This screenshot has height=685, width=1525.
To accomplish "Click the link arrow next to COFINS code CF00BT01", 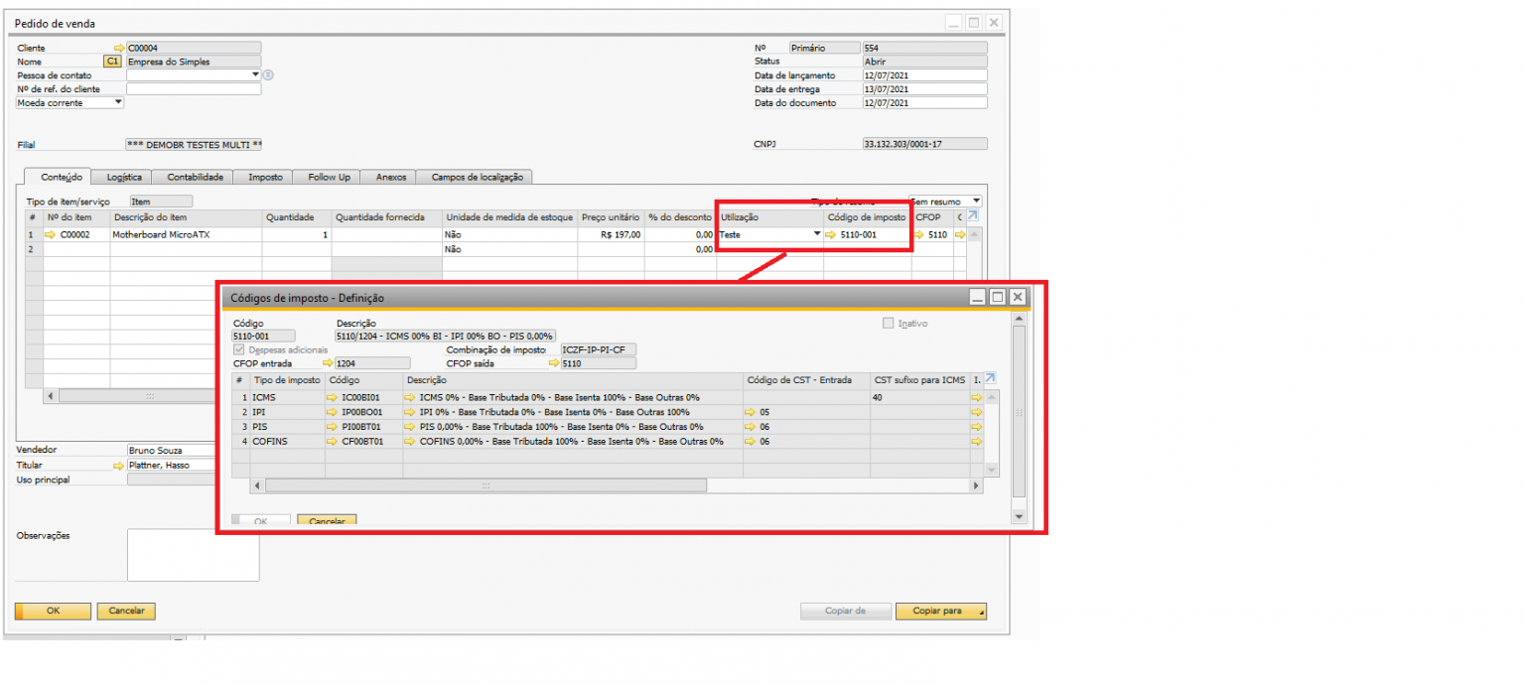I will 332,442.
